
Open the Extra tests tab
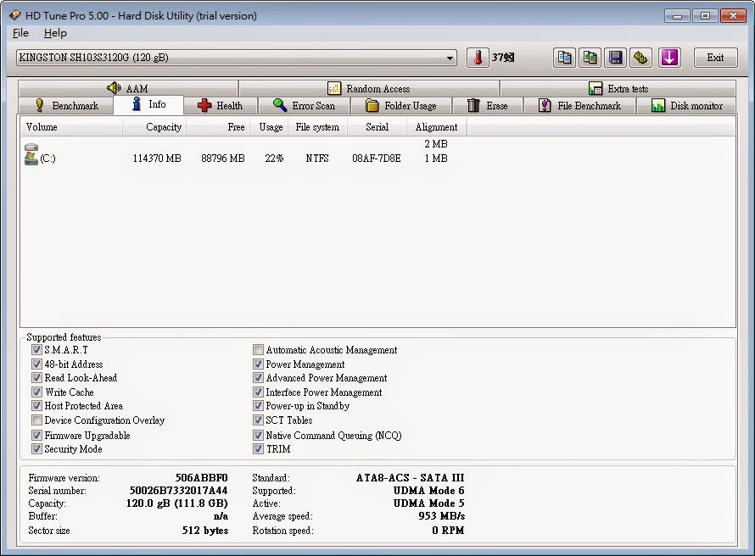(618, 88)
